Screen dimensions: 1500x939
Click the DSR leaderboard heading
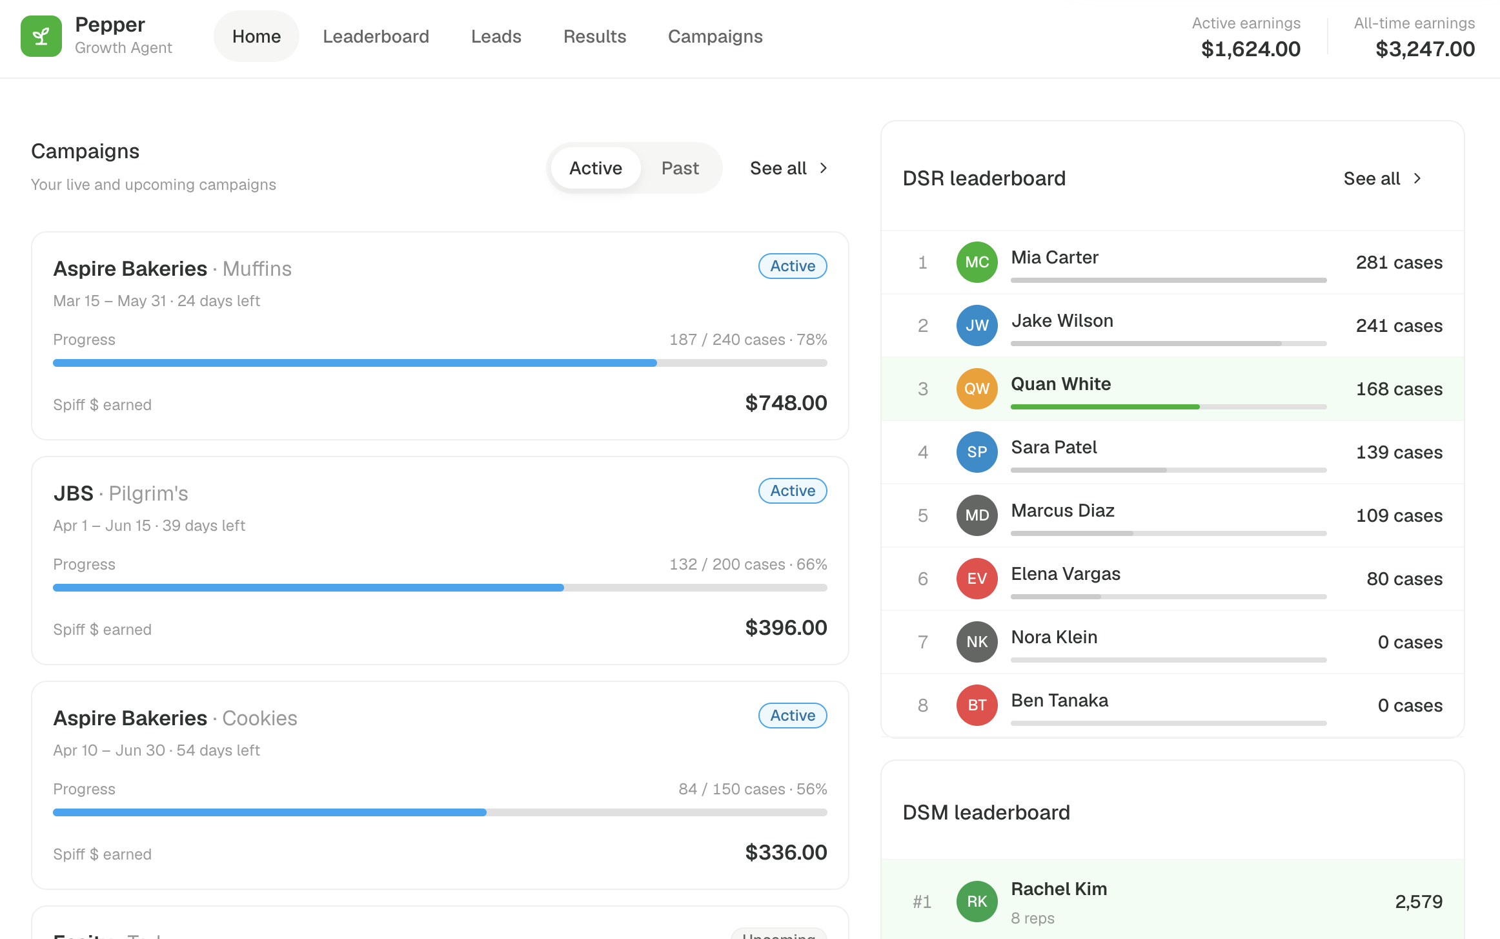pyautogui.click(x=984, y=178)
